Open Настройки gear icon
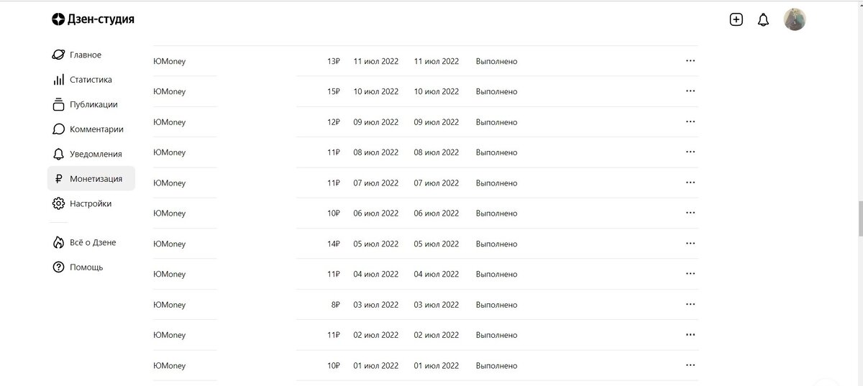 click(x=59, y=203)
